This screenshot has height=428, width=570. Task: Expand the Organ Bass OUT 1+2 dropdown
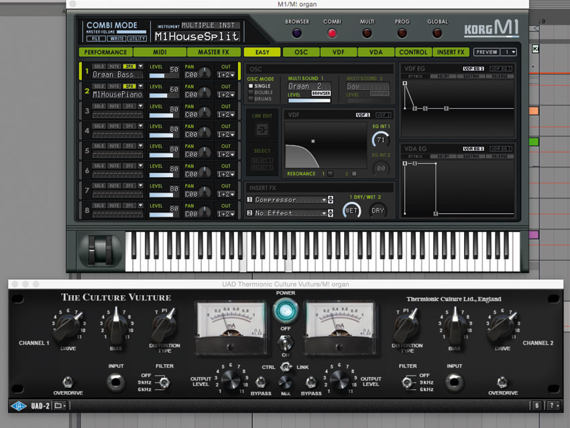point(226,75)
